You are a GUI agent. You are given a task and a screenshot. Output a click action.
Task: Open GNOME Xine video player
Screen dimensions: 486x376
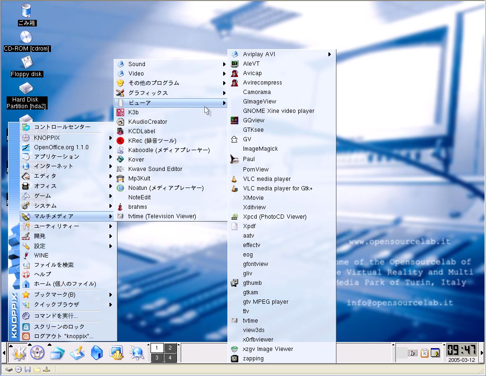pyautogui.click(x=282, y=111)
